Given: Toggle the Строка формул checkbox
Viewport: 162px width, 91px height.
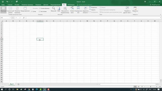Looking at the screenshot, I should click(39, 8).
